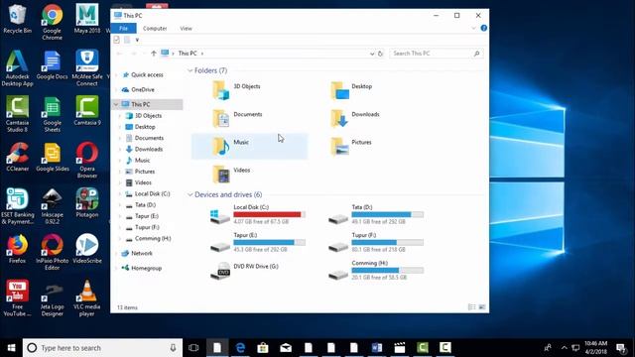
Task: Expand the ribbon with the chevron
Action: pyautogui.click(x=473, y=28)
